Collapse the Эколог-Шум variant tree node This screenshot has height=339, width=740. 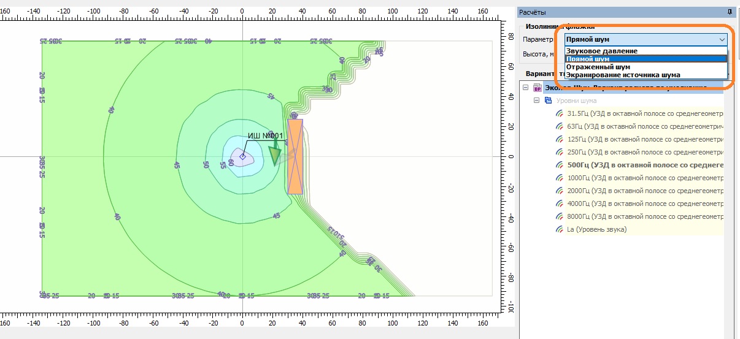526,88
